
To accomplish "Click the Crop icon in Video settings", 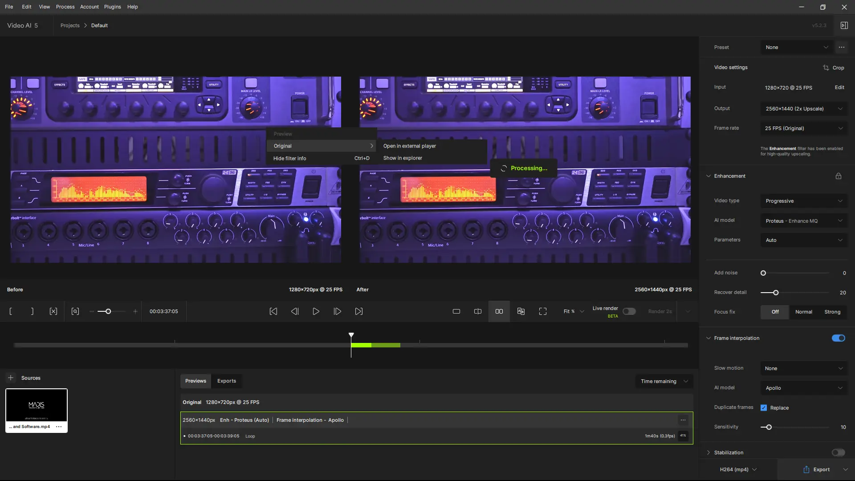I will pyautogui.click(x=826, y=68).
